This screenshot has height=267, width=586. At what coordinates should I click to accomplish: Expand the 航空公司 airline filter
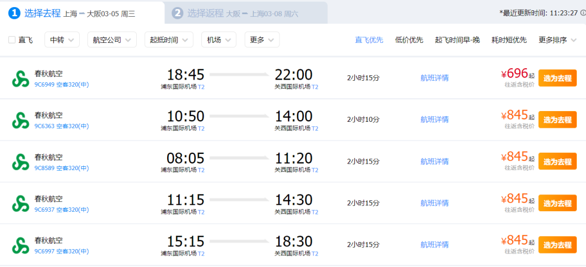tap(112, 40)
